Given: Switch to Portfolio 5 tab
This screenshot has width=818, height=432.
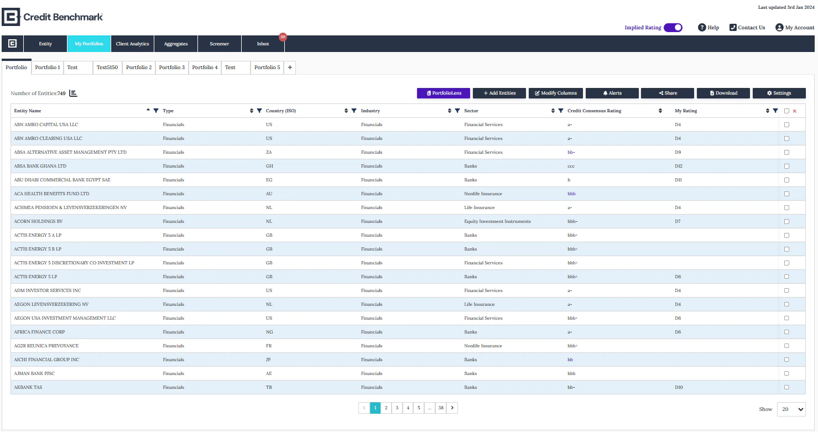Looking at the screenshot, I should tap(267, 67).
